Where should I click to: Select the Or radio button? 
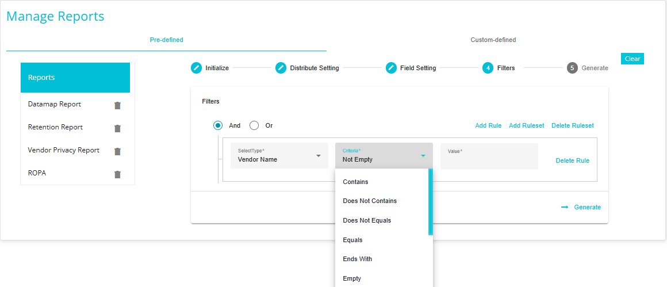tap(254, 125)
